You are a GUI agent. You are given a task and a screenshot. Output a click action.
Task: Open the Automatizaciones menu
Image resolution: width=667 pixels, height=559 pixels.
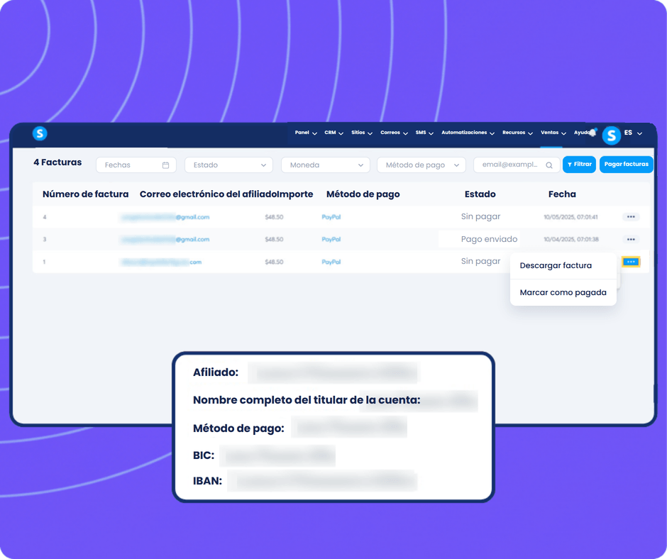coord(468,133)
